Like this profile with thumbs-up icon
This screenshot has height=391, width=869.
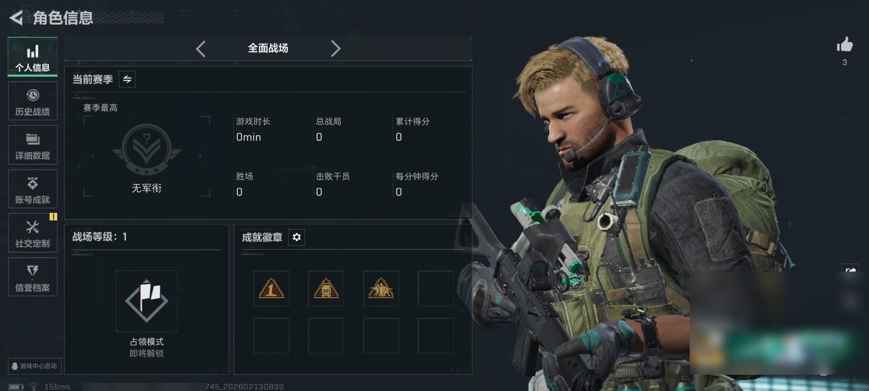(x=845, y=45)
